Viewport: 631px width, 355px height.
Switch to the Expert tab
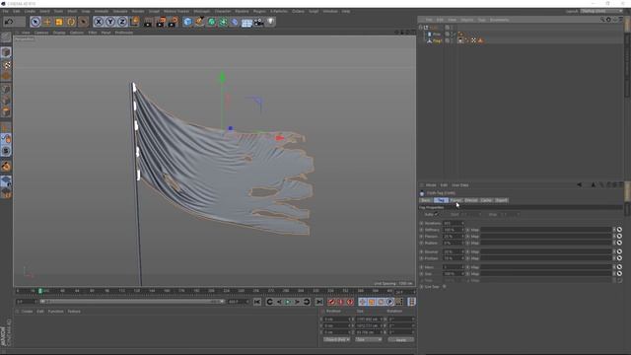coord(502,200)
